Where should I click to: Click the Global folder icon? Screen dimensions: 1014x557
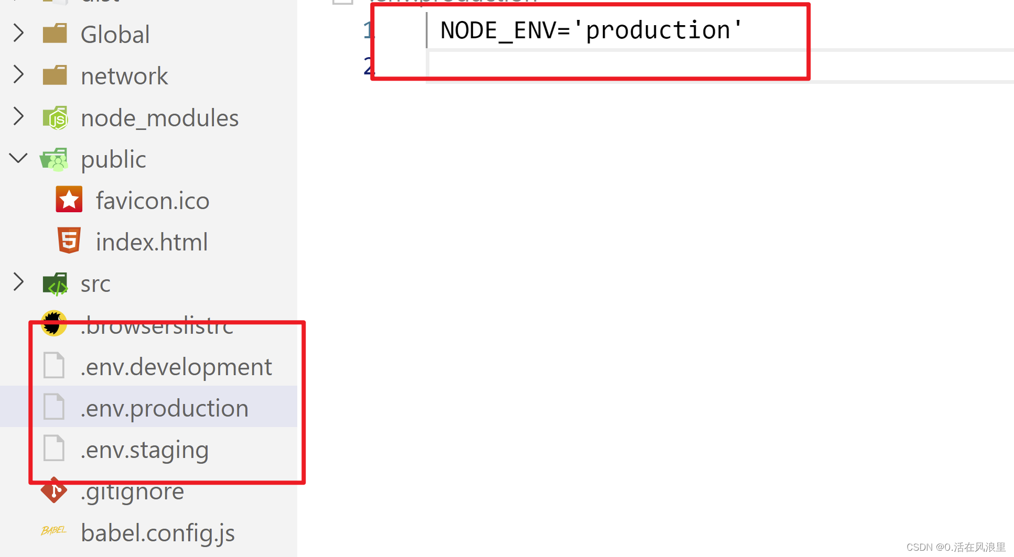point(55,33)
